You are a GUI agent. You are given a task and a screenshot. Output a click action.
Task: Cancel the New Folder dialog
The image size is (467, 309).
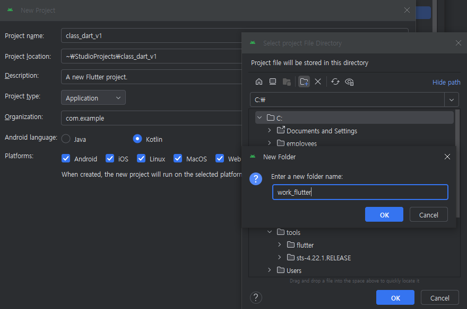(429, 215)
